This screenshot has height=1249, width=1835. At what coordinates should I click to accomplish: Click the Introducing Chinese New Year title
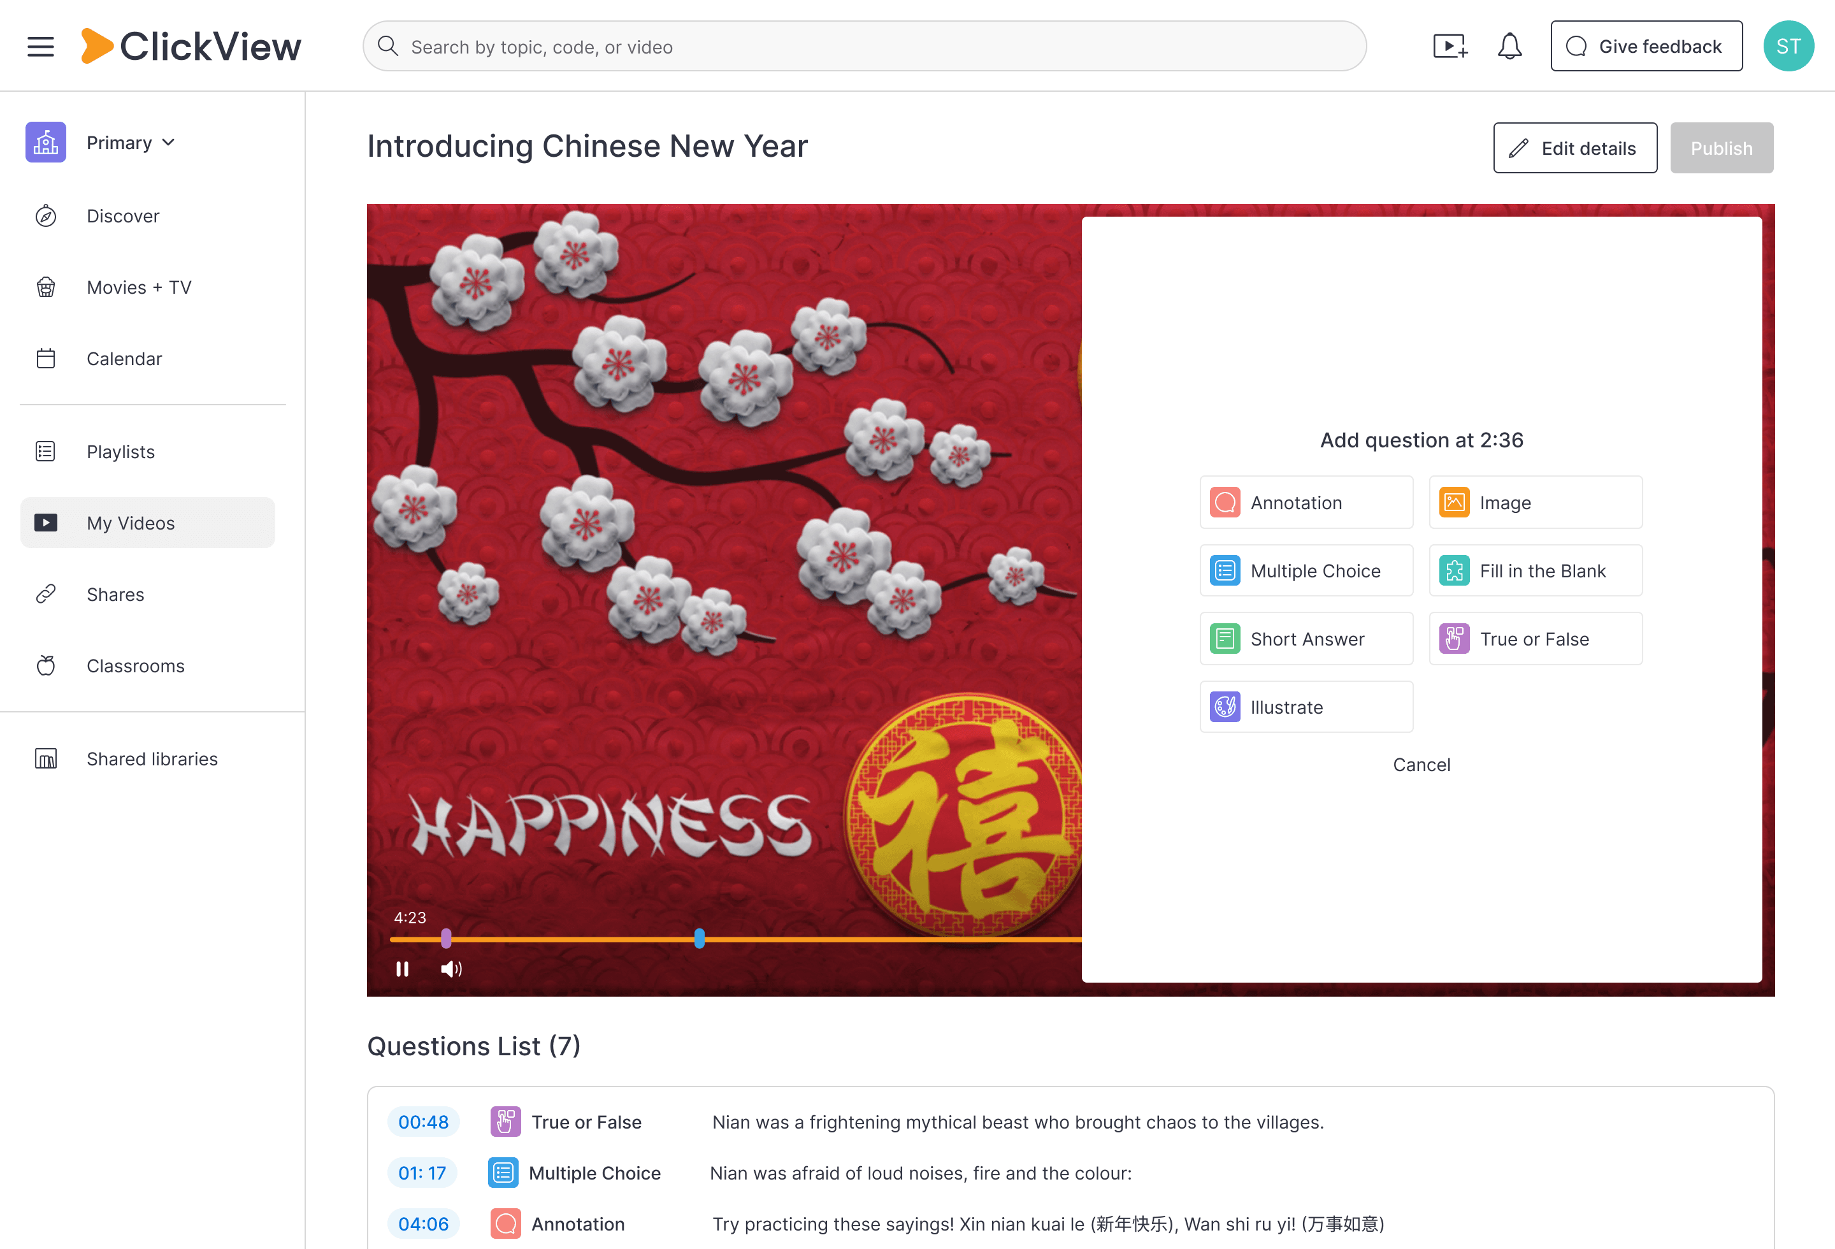[587, 147]
